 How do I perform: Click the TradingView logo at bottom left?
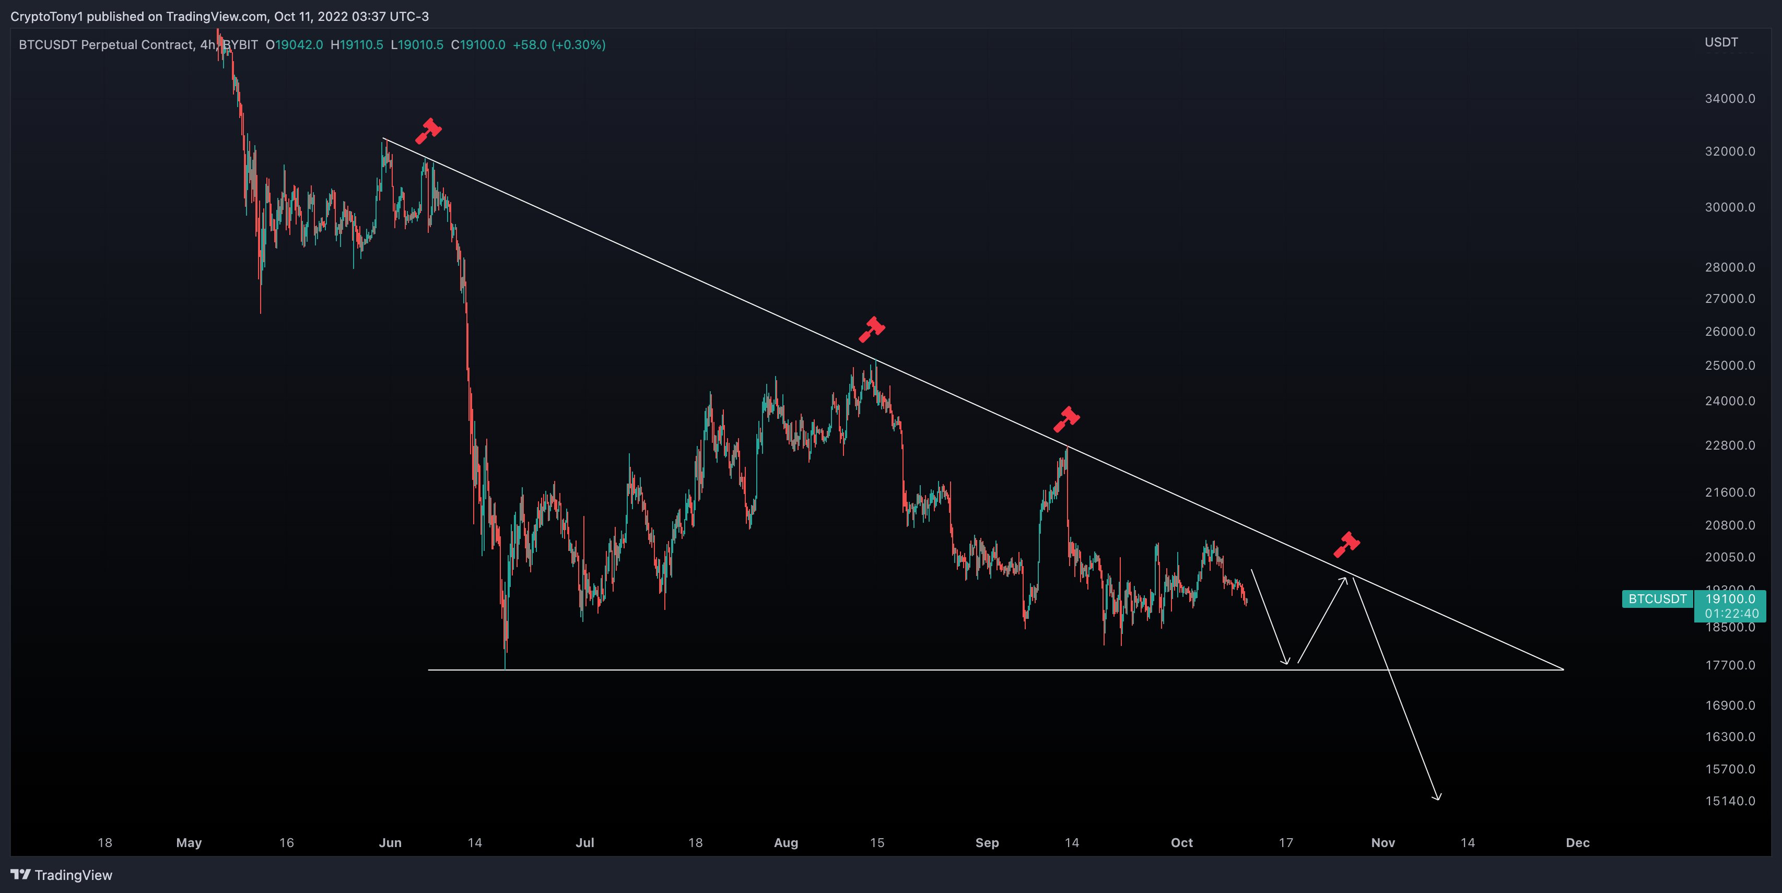click(x=62, y=875)
